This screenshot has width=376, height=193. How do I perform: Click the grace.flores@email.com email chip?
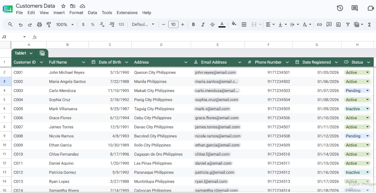[x=217, y=118]
